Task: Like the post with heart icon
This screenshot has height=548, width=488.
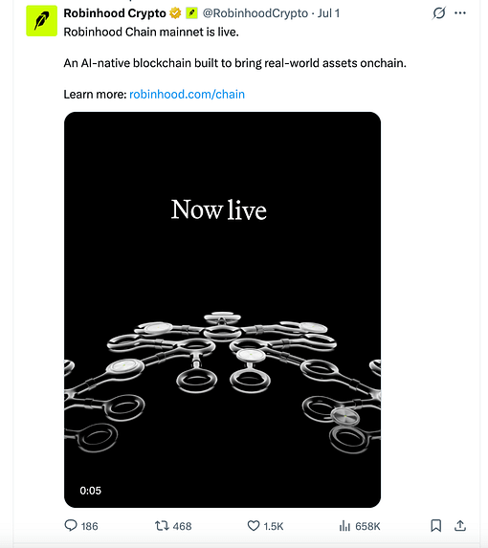Action: coord(254,526)
